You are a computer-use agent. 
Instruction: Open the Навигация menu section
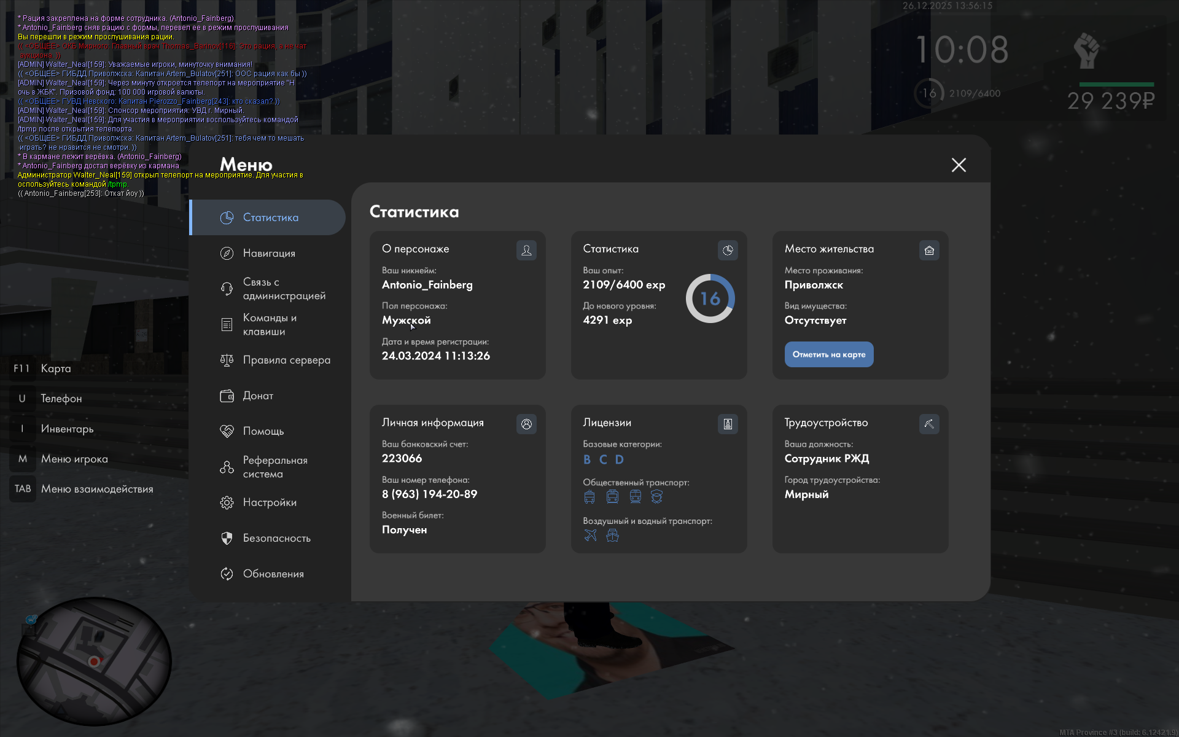tap(269, 253)
